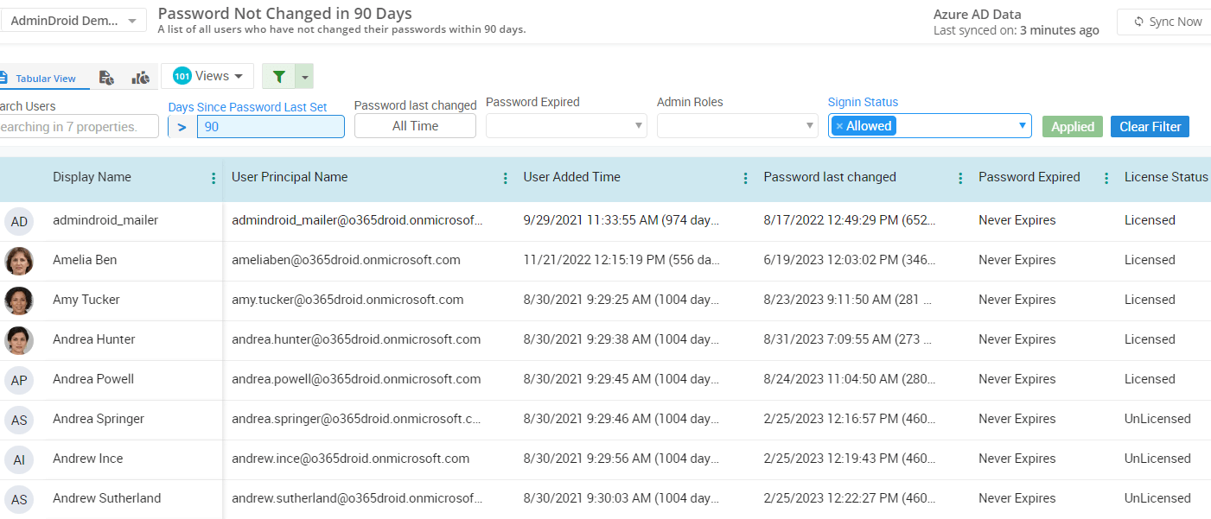This screenshot has height=519, width=1211.
Task: Open the Password Expired column options menu
Action: coord(1106,177)
